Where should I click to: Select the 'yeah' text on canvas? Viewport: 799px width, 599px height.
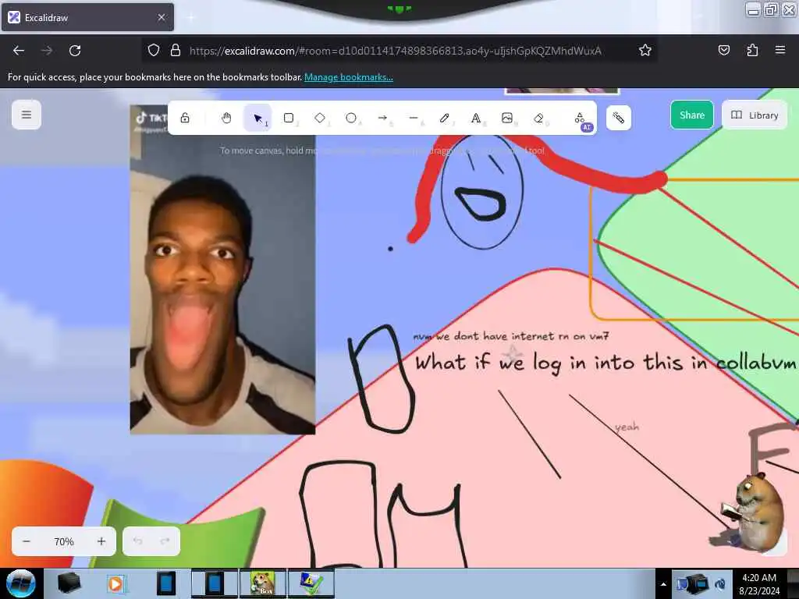[627, 427]
